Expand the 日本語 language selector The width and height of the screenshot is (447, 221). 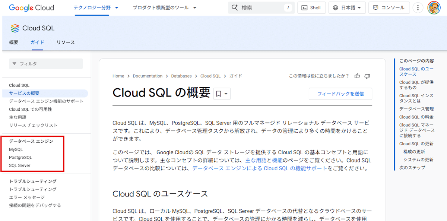click(x=347, y=7)
